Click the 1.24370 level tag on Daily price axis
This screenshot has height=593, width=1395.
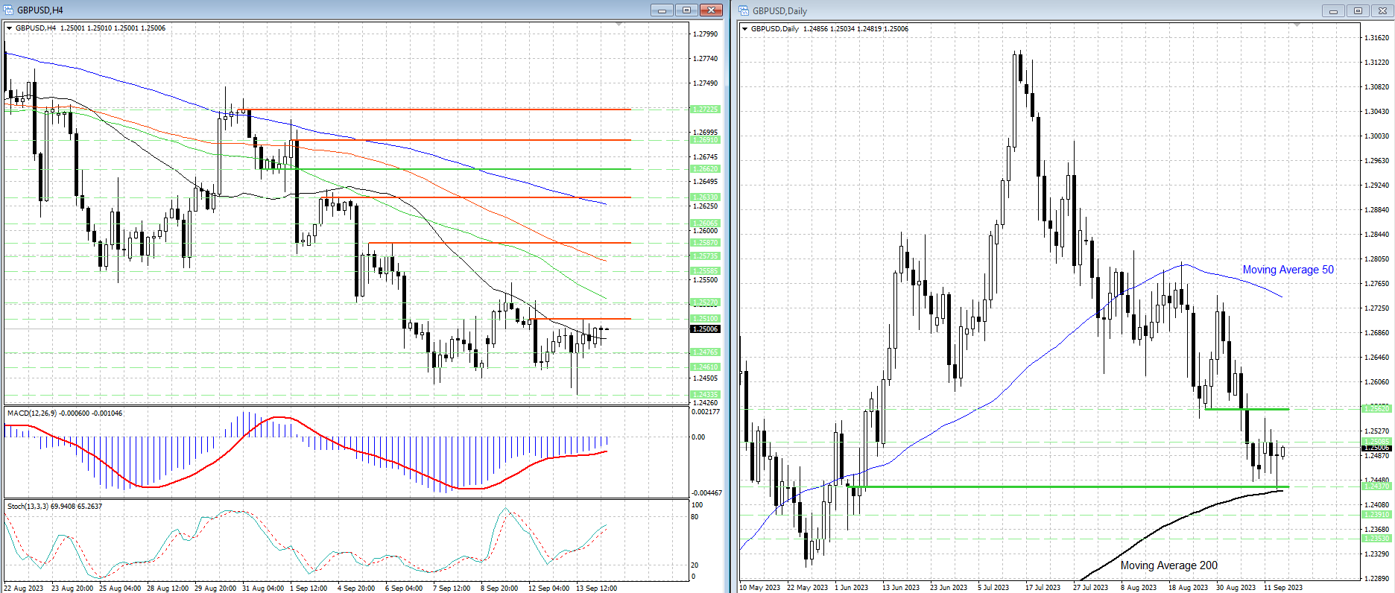(x=1376, y=486)
